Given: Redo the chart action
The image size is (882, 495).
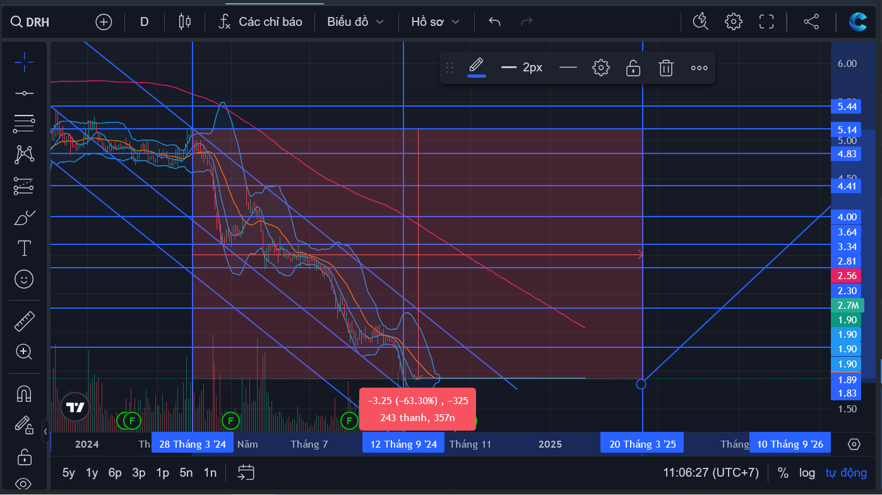Looking at the screenshot, I should click(527, 22).
